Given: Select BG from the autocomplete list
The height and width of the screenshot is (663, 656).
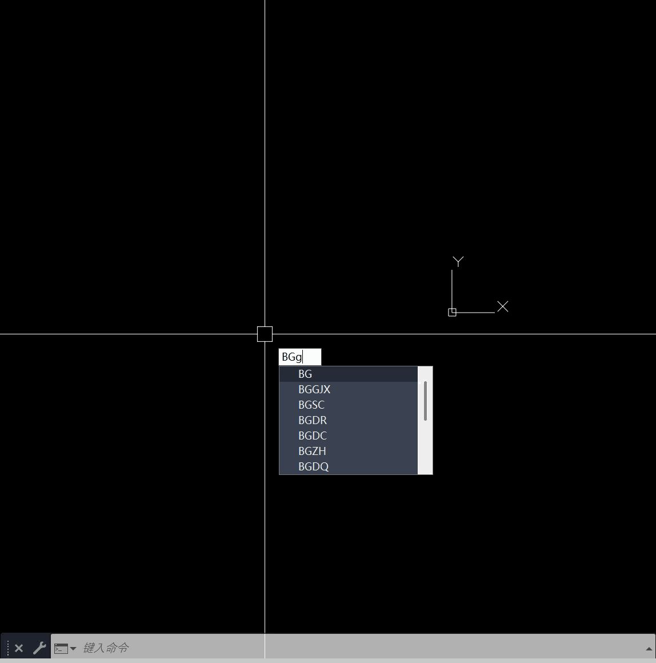Looking at the screenshot, I should pos(305,374).
